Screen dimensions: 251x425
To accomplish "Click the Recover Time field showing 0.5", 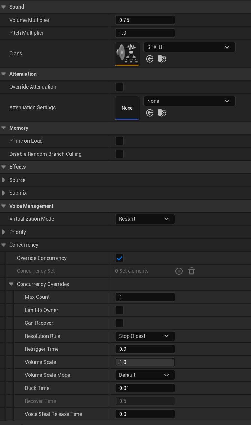I will tap(145, 401).
